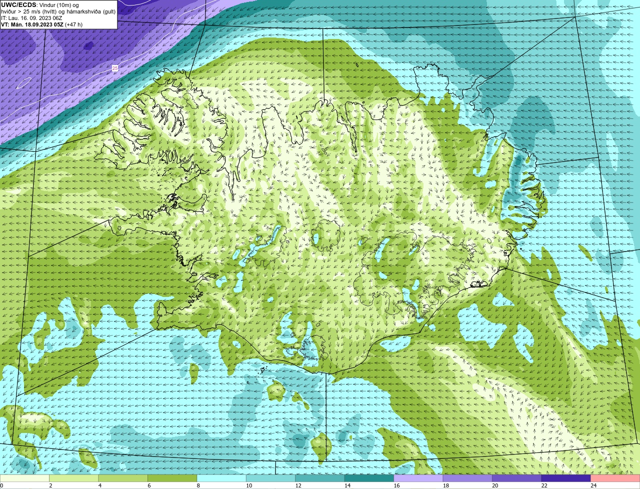The height and width of the screenshot is (489, 640).
Task: Click the "16" legend scale label
Action: (396, 485)
